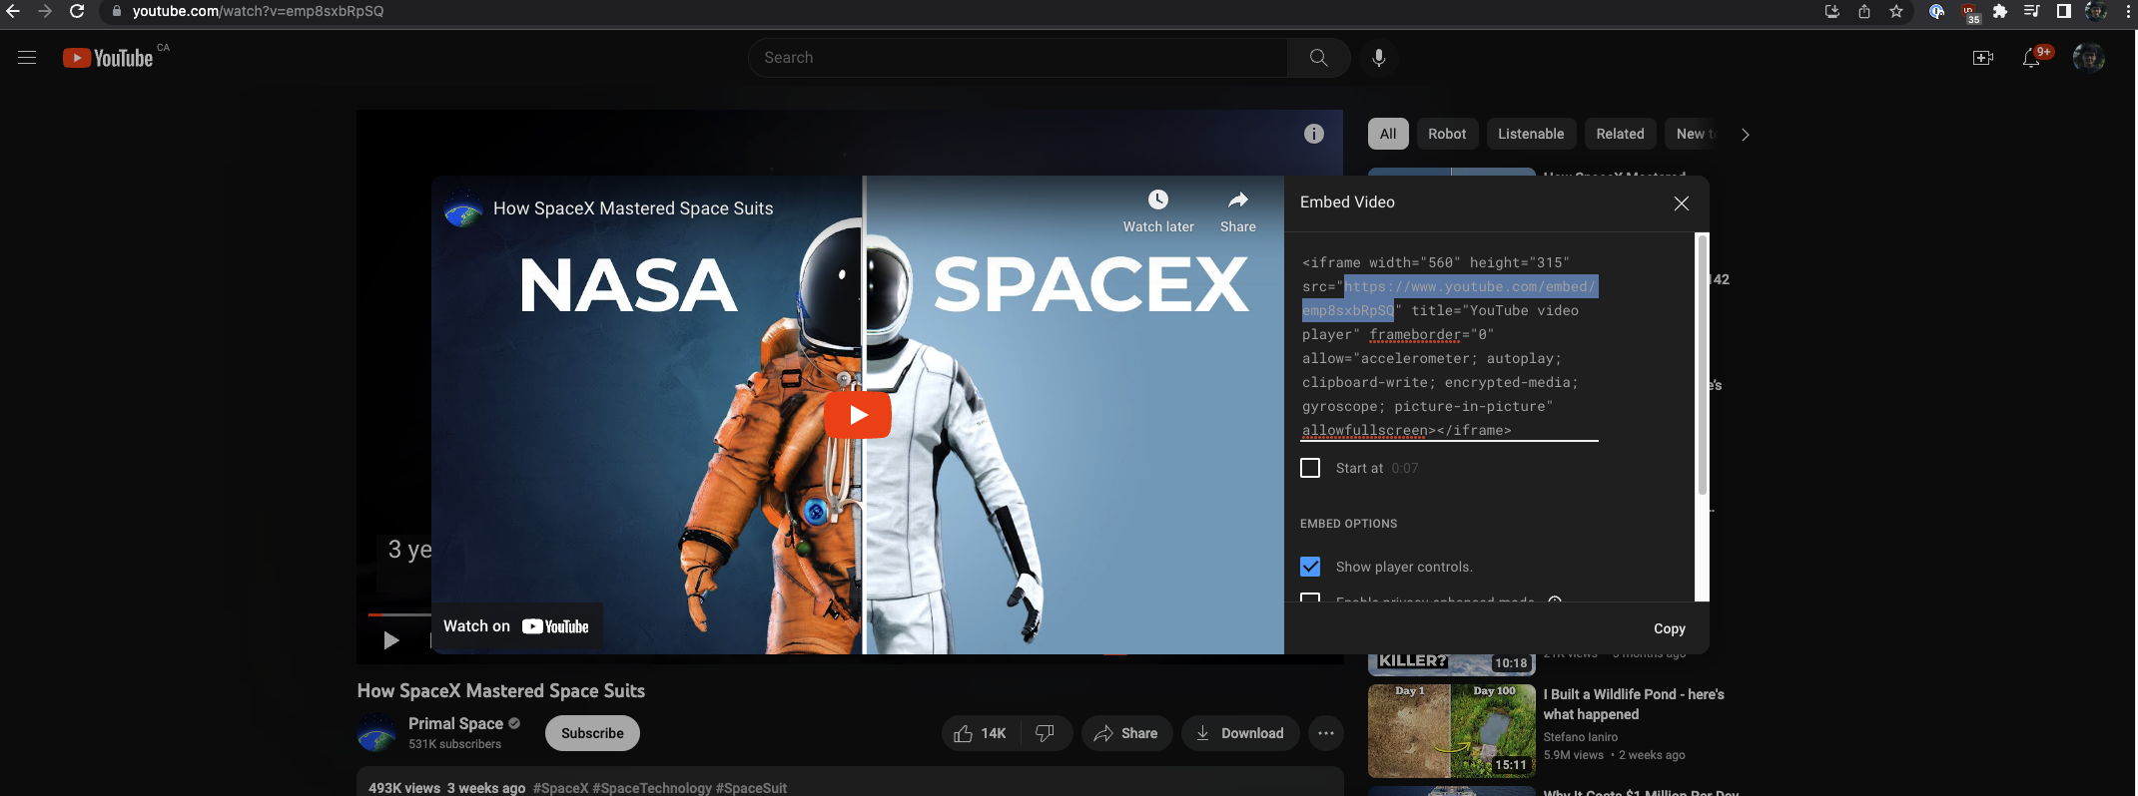This screenshot has width=2138, height=796.
Task: Select the Robot filter chip
Action: coord(1447,134)
